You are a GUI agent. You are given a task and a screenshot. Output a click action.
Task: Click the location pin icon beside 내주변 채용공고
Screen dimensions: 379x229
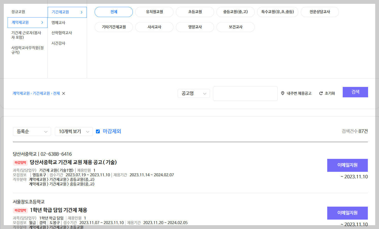pos(283,93)
